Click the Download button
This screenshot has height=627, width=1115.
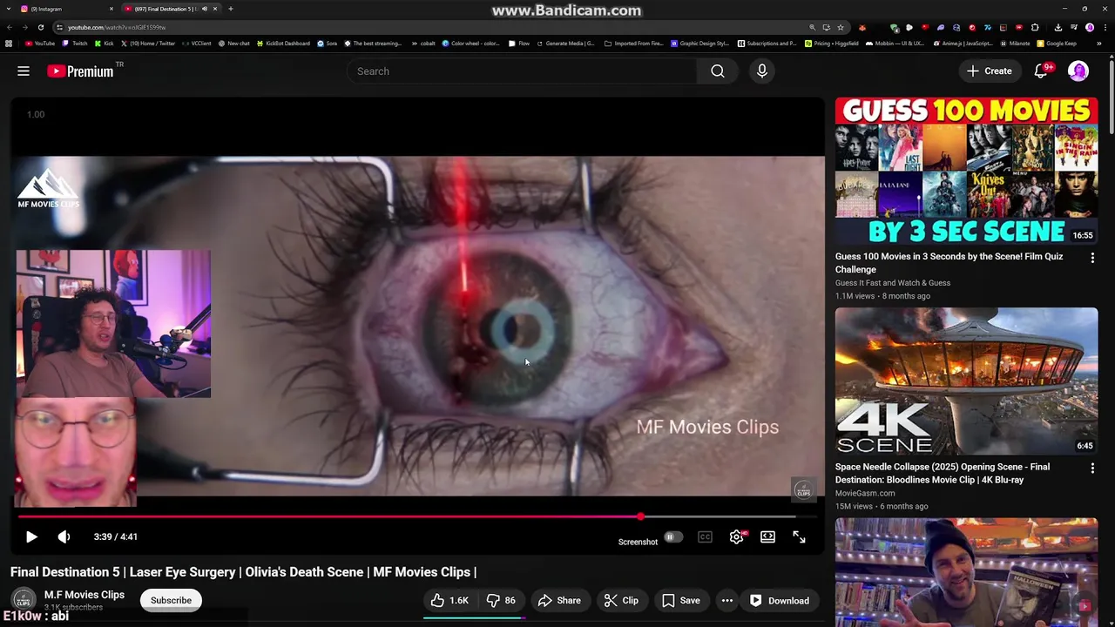click(x=780, y=600)
